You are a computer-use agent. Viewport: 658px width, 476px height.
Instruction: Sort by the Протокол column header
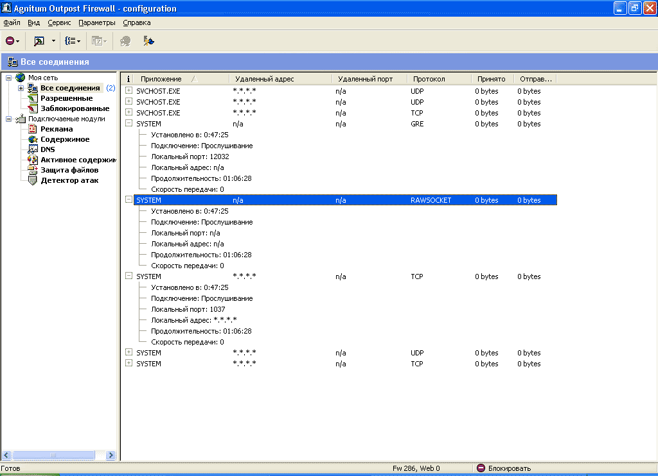tap(439, 79)
